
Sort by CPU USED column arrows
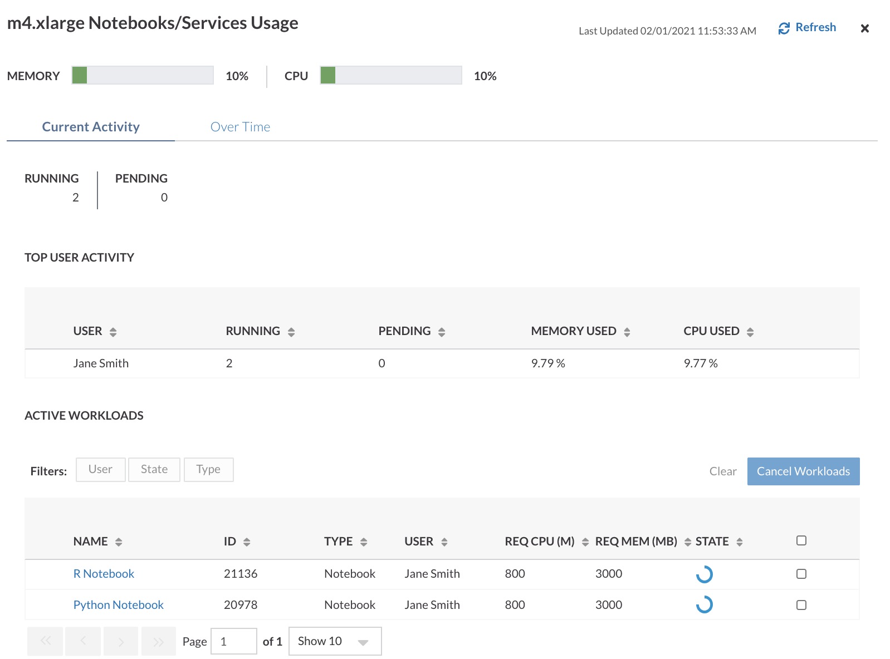coord(750,332)
